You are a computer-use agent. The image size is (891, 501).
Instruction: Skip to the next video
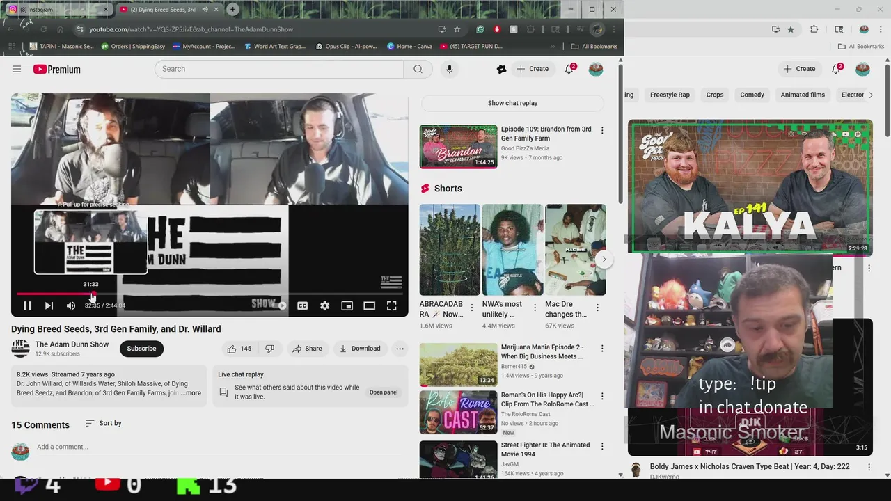coord(49,305)
